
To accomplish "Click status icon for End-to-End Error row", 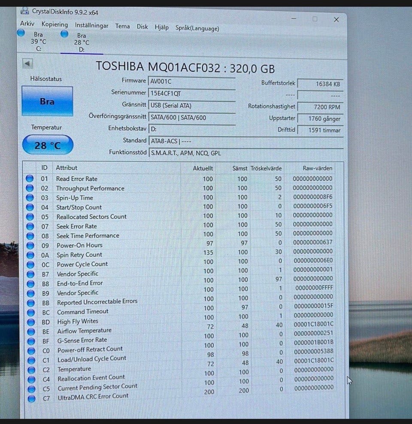I will (31, 284).
